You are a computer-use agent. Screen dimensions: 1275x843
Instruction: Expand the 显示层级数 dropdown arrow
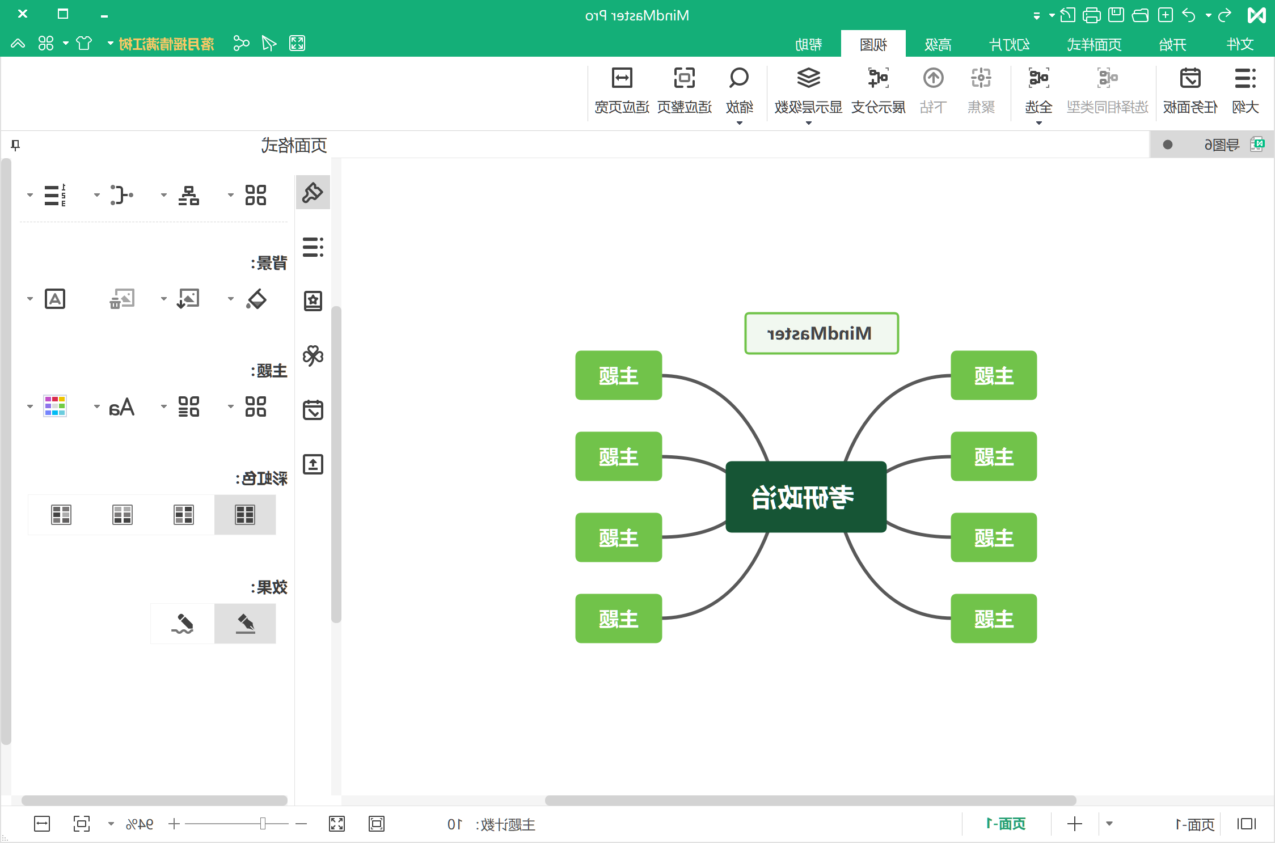click(808, 123)
